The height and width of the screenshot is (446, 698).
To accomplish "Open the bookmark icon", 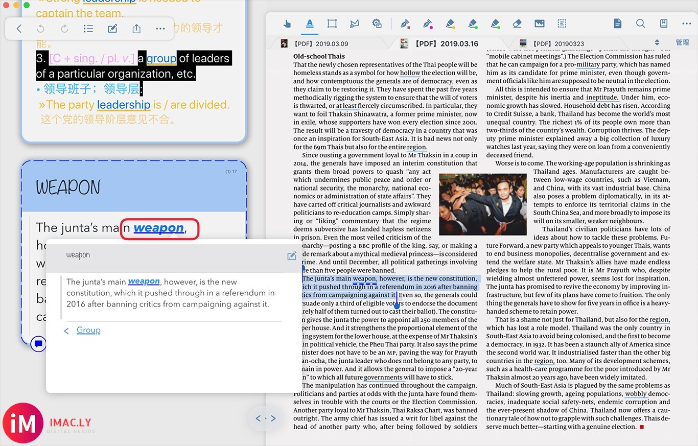I will coord(663,24).
